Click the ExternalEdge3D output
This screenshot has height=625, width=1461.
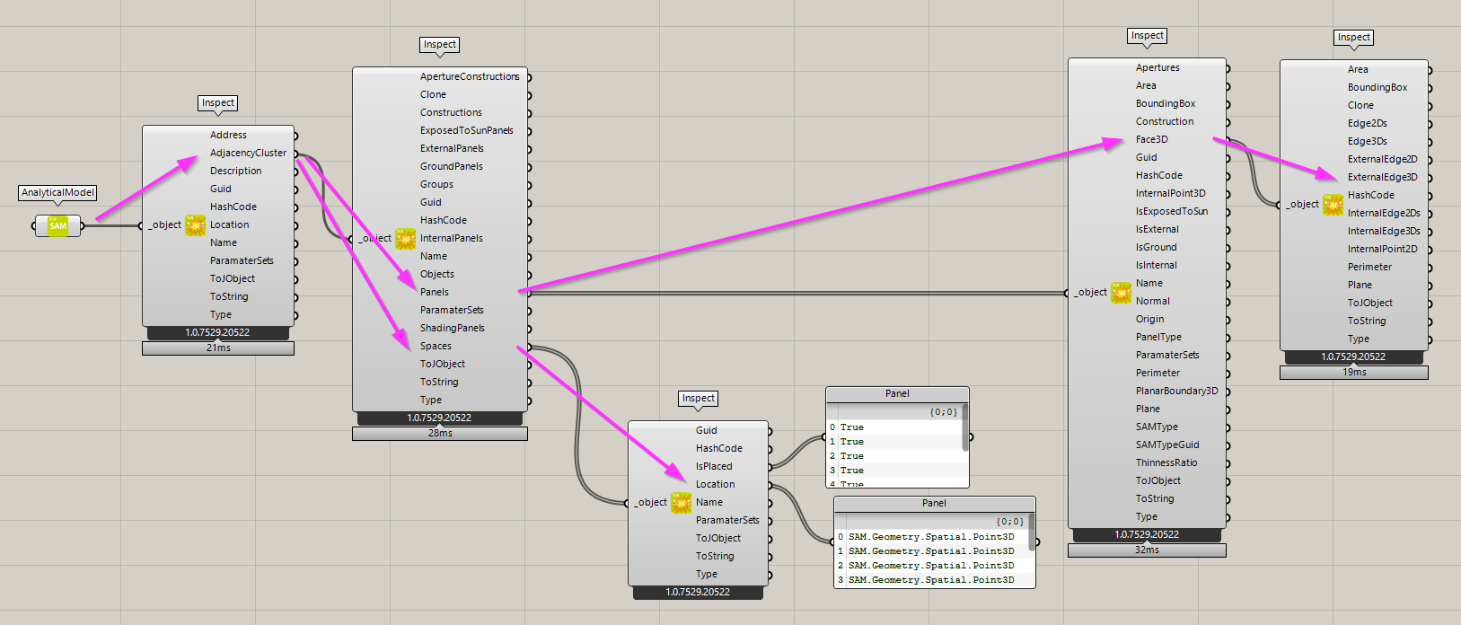(1382, 178)
